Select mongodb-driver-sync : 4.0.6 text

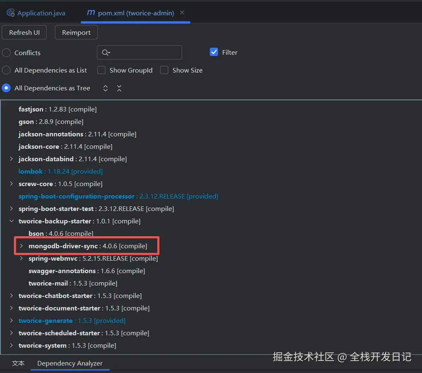point(88,246)
